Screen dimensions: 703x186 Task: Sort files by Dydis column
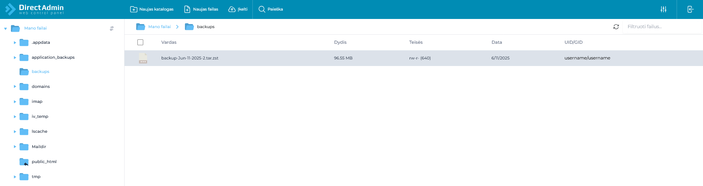[x=340, y=42]
